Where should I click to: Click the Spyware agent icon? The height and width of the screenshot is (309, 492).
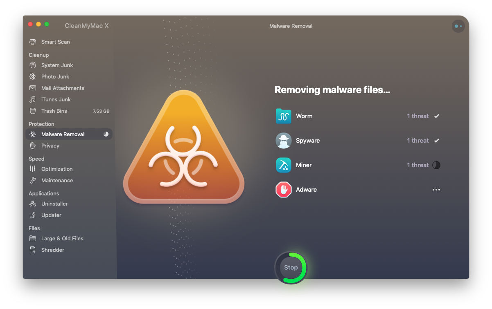click(x=284, y=141)
